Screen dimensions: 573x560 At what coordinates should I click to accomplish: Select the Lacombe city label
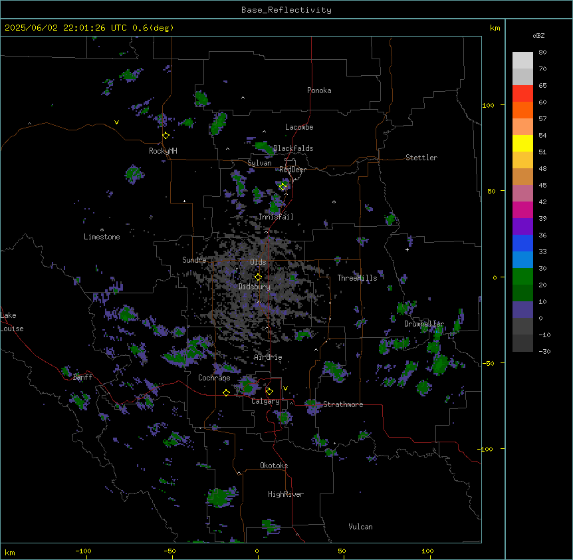point(299,127)
